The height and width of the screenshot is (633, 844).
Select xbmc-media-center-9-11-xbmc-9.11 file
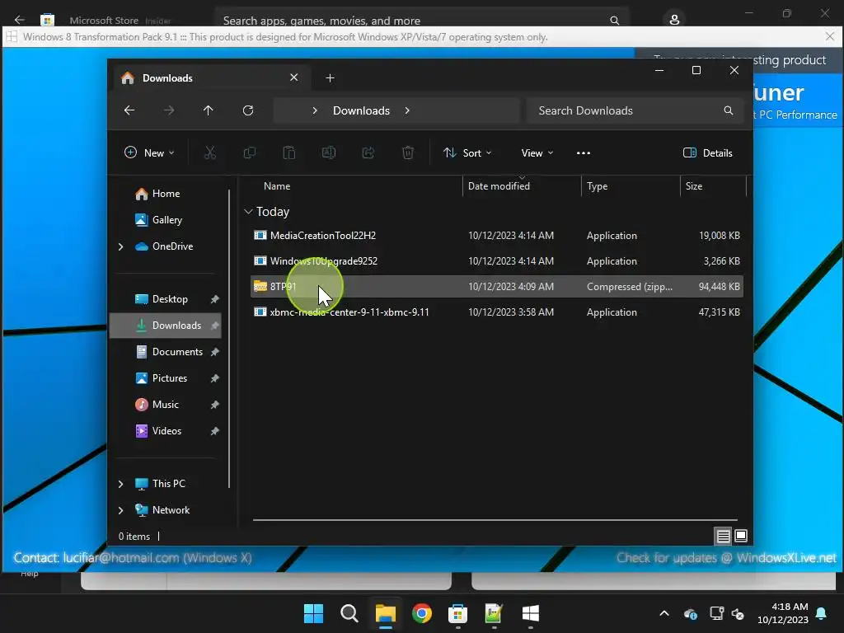pos(497,312)
